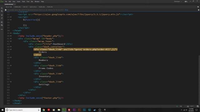
Task: Click the File Management arrows icon
Action: 2,11
